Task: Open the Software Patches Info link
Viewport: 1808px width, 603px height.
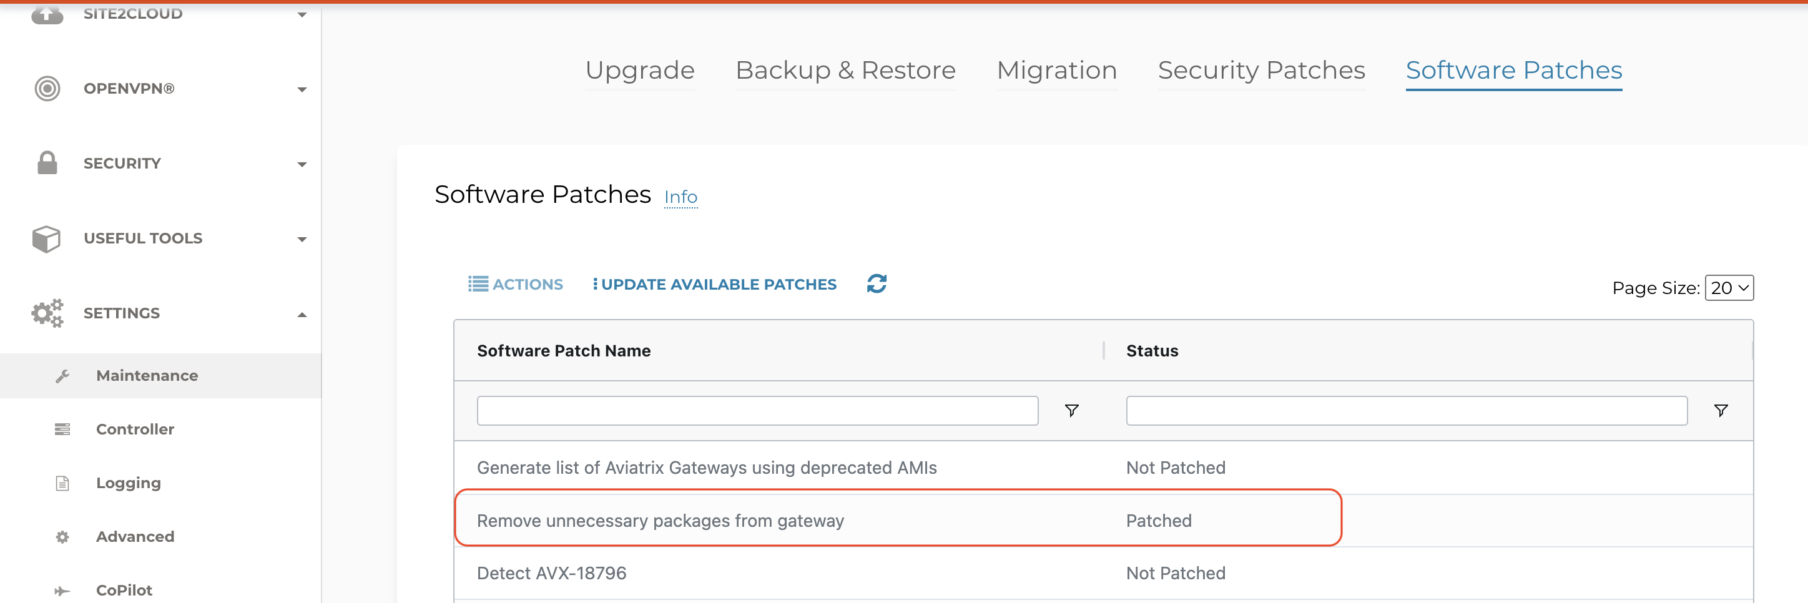Action: point(680,197)
